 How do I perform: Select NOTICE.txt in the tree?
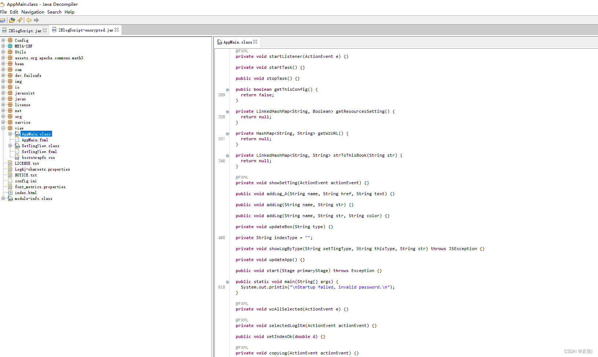(x=26, y=175)
